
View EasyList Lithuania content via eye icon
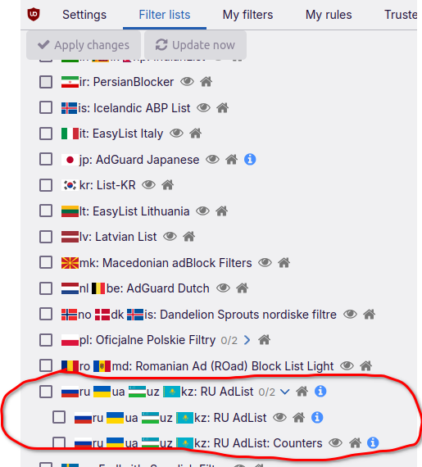pyautogui.click(x=203, y=211)
